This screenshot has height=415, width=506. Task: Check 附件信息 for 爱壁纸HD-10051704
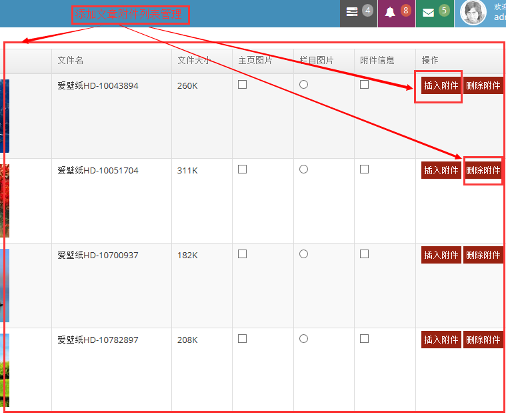364,169
